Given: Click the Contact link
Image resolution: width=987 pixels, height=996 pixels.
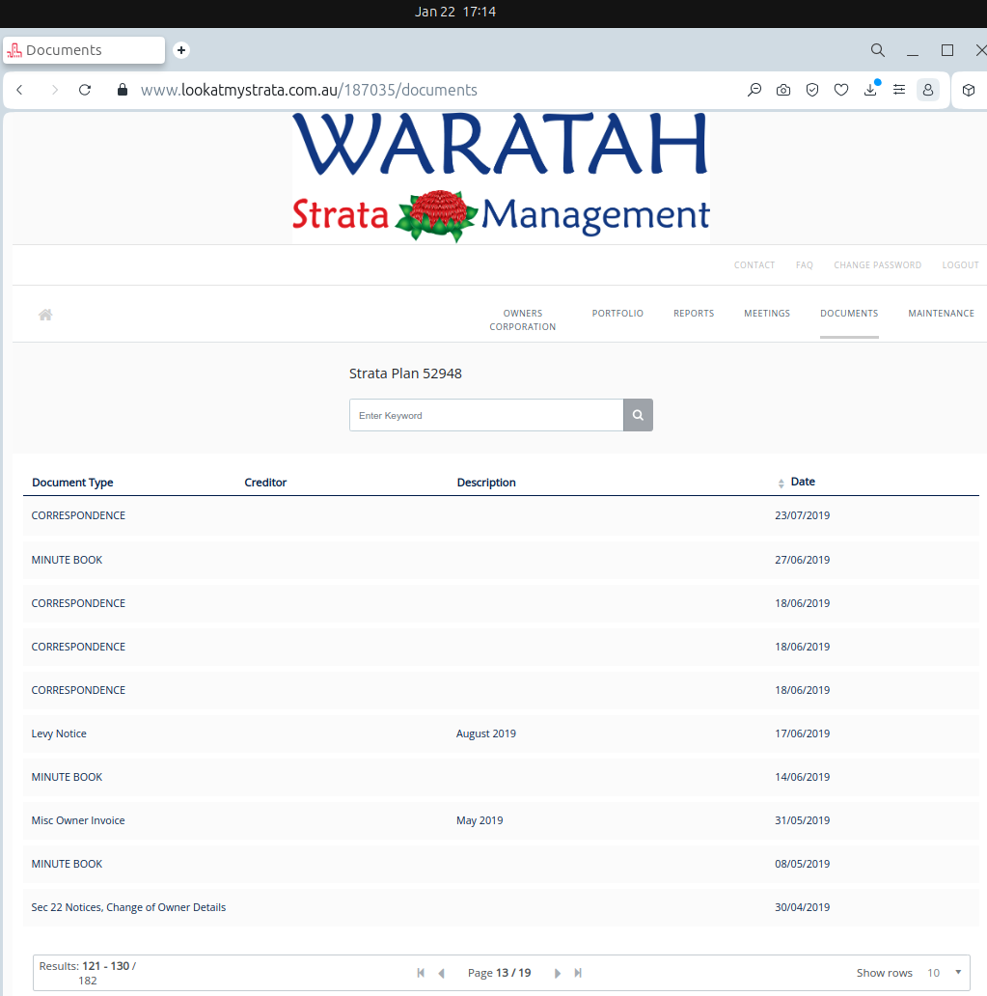Looking at the screenshot, I should (754, 264).
